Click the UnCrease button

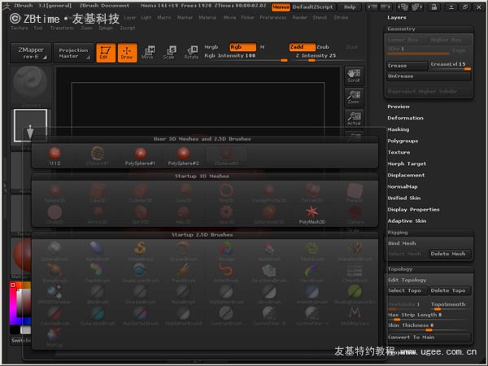click(x=429, y=76)
